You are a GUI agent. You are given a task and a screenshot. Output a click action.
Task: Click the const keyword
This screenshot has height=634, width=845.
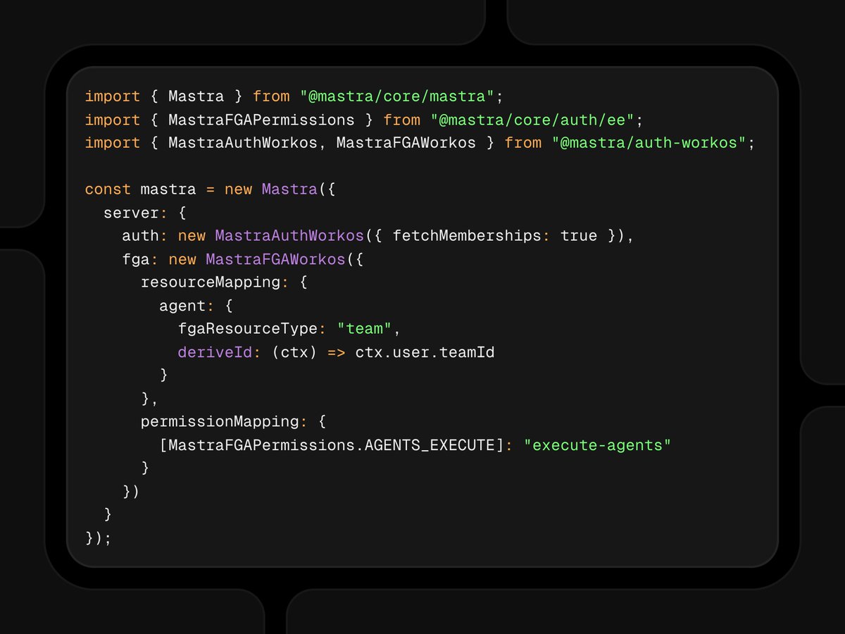[x=108, y=189]
